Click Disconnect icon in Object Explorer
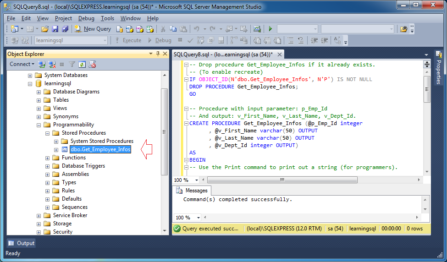Viewport: 447px width, 262px height. pyautogui.click(x=52, y=65)
